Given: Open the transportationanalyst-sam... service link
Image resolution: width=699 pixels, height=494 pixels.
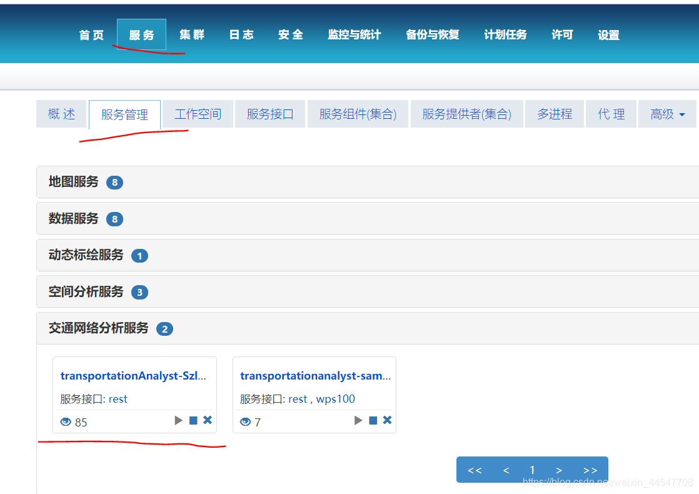Looking at the screenshot, I should pyautogui.click(x=316, y=376).
